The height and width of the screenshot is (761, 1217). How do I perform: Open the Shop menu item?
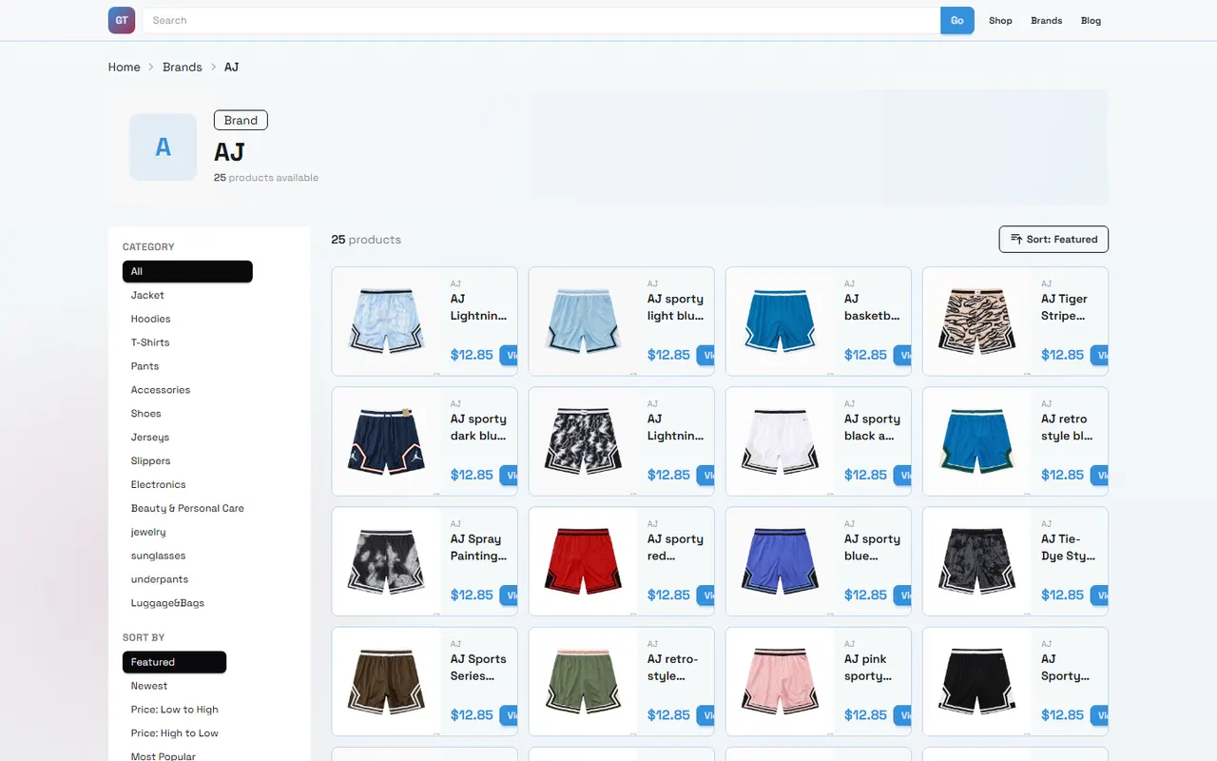1000,20
